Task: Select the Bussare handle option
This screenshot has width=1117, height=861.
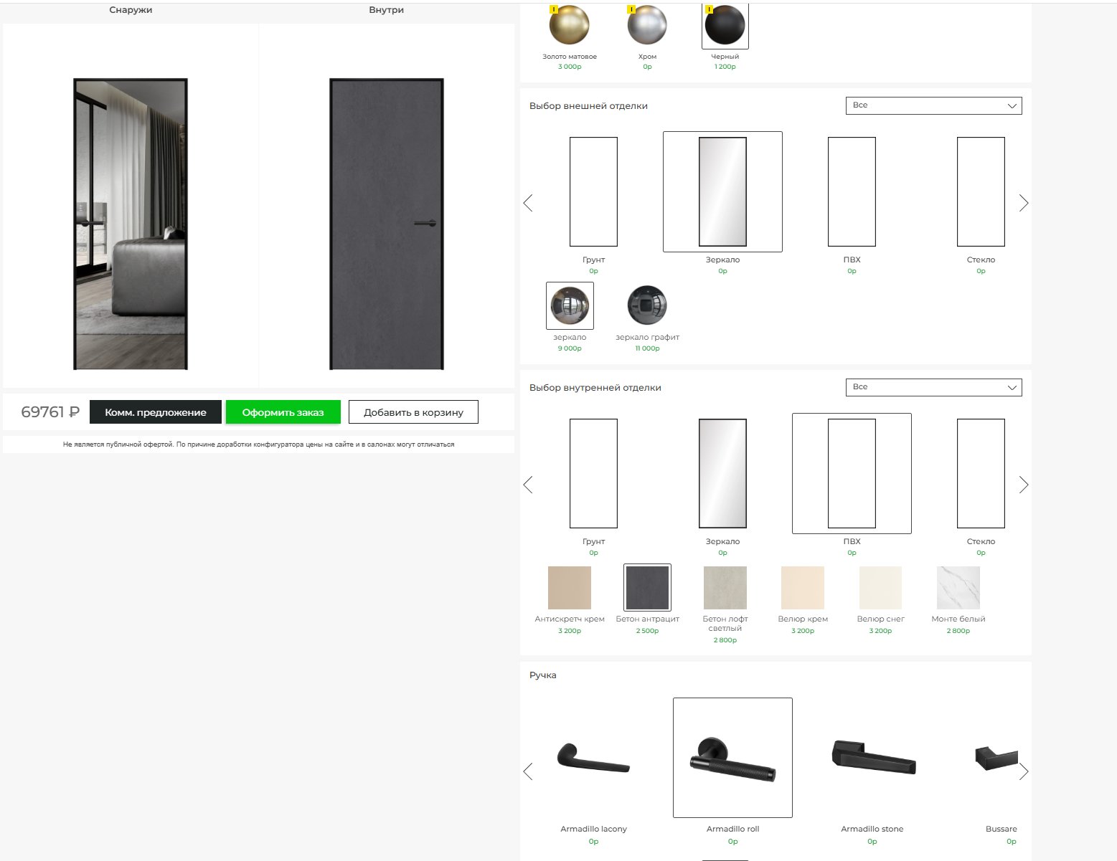Action: (997, 758)
